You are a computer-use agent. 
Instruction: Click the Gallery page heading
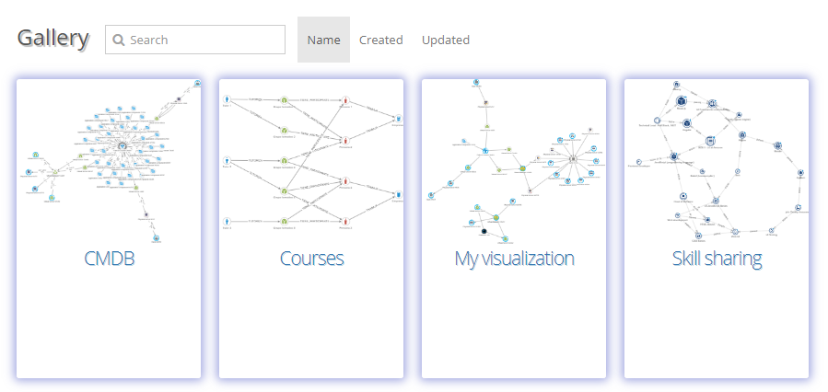[53, 39]
